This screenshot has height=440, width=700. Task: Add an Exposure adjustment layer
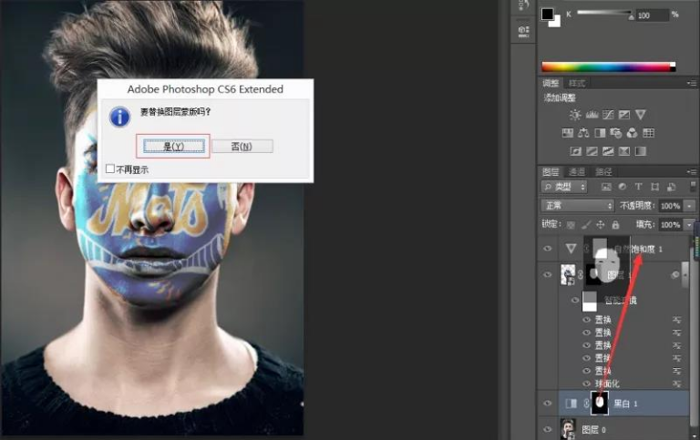pos(624,115)
